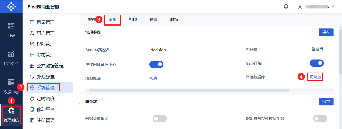Click the Servlet路径名 input field

[181, 50]
